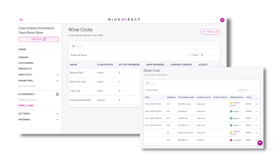Sort by Pending Orders column header
Image resolution: width=280 pixels, height=165 pixels.
pyautogui.click(x=181, y=65)
